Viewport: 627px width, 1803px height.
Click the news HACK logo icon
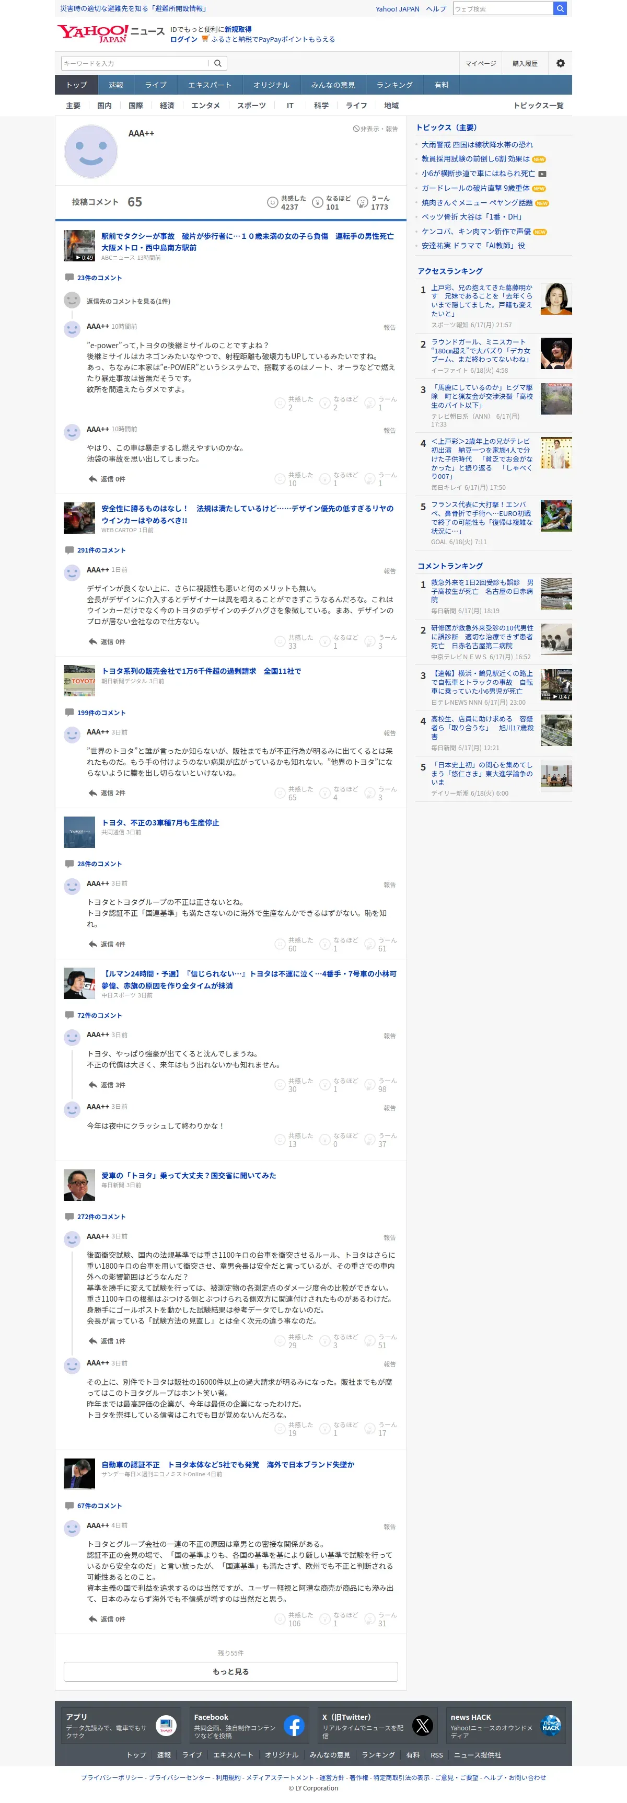(x=551, y=1725)
